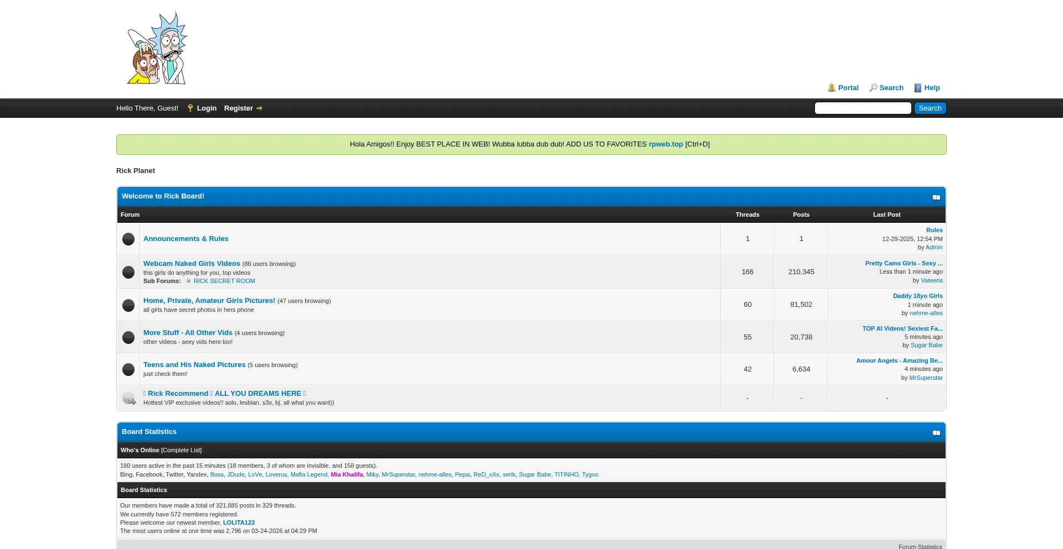The width and height of the screenshot is (1063, 549).
Task: Open the Forum Statistics link
Action: point(920,546)
